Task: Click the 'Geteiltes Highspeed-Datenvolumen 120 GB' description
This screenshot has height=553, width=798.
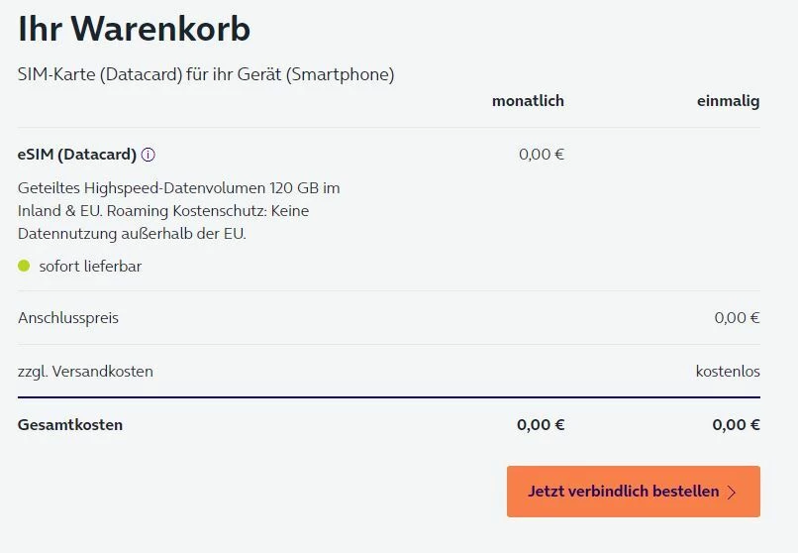Action: point(178,187)
